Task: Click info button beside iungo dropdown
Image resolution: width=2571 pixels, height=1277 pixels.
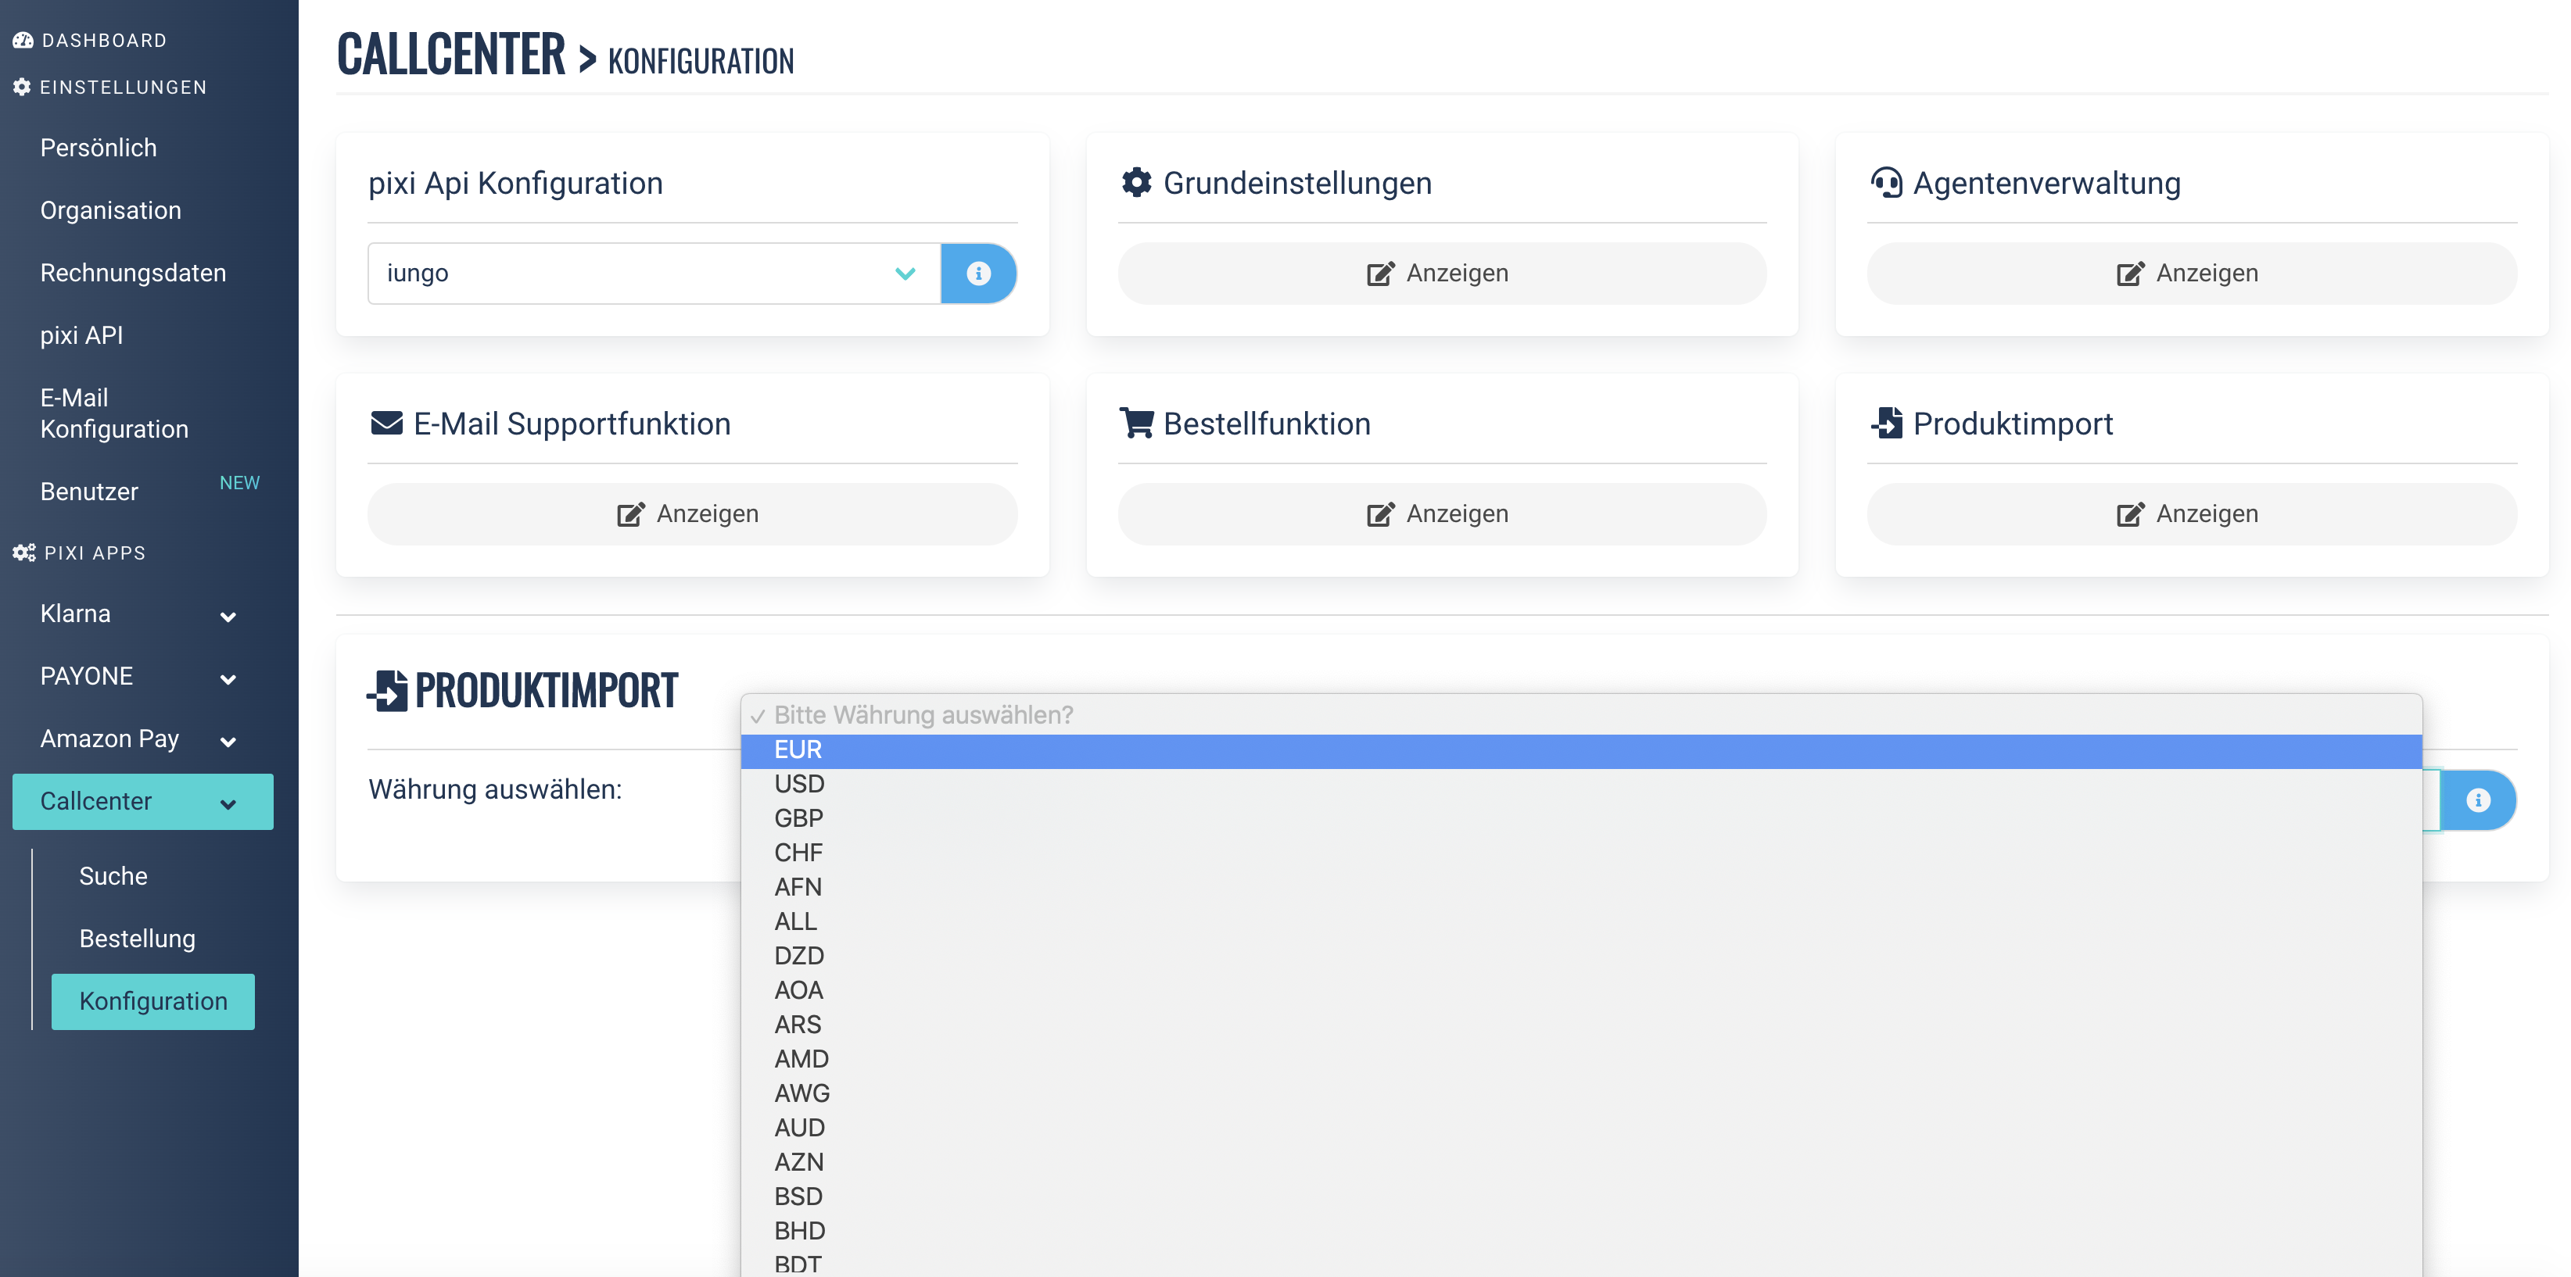Action: click(x=978, y=274)
